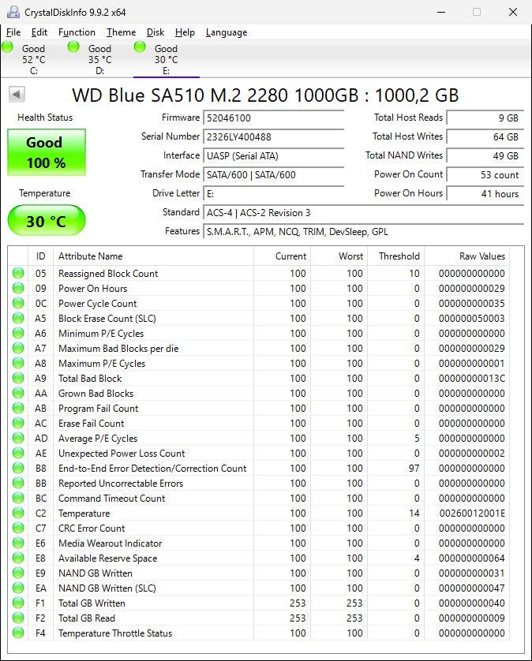This screenshot has height=661, width=532.
Task: Open the Help menu
Action: click(185, 32)
